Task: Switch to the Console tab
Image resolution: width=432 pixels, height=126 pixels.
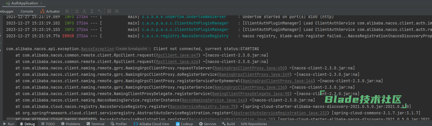Action: (x=27, y=11)
